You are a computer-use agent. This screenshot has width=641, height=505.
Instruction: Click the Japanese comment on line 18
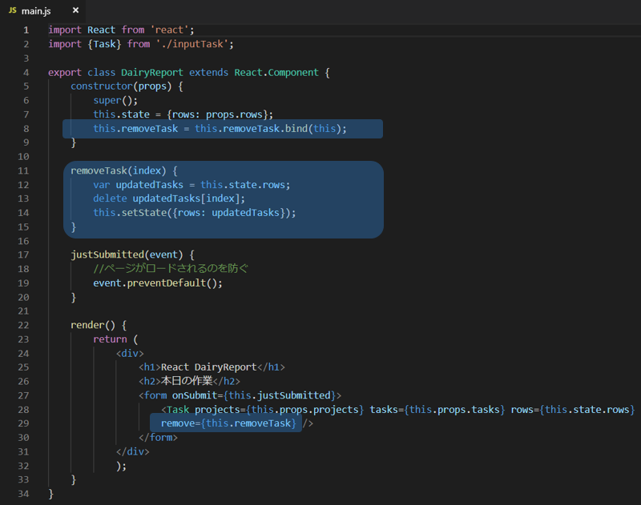click(171, 269)
